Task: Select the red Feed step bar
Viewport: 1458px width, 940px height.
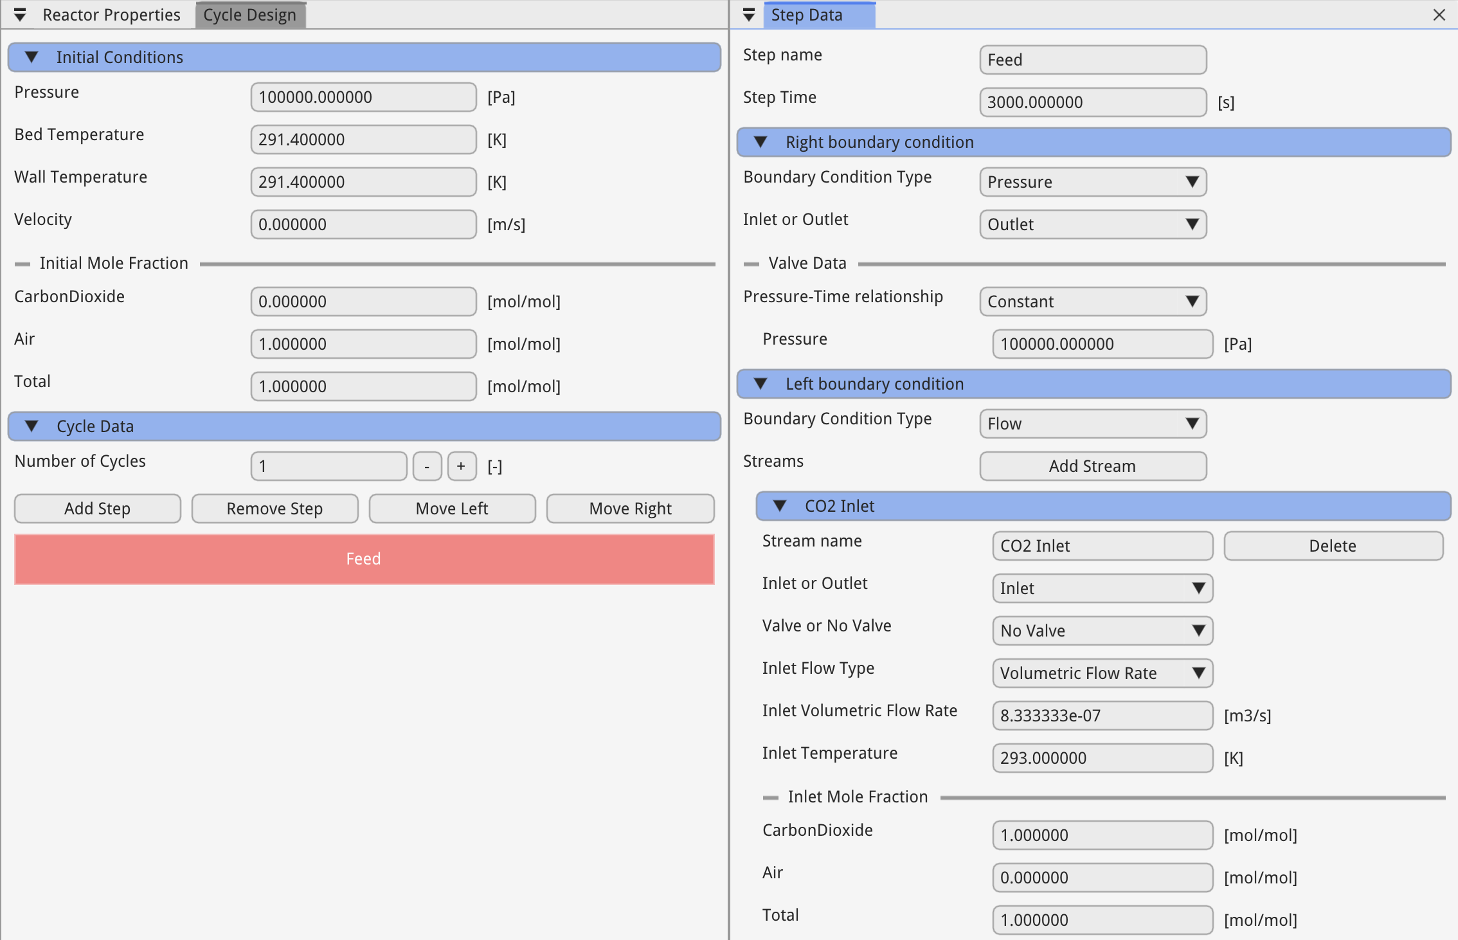Action: click(x=364, y=559)
